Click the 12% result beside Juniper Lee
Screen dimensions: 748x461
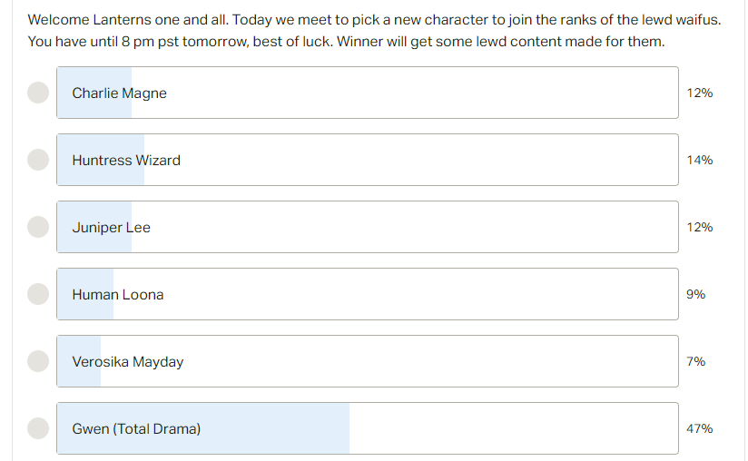699,227
